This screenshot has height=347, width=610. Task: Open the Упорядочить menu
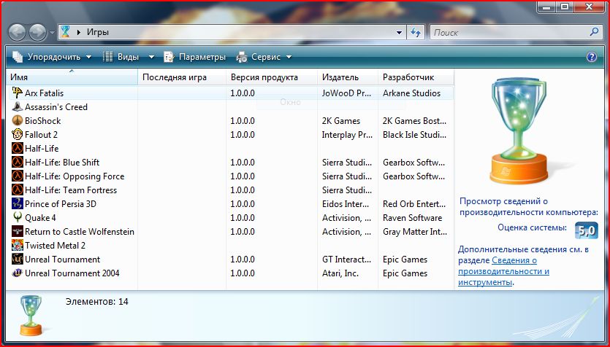click(52, 57)
